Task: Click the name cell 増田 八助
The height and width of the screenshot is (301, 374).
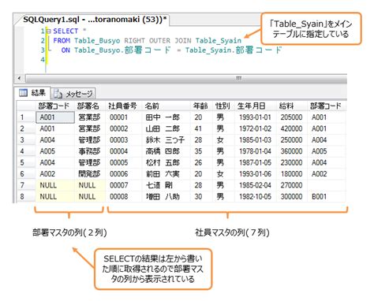Action: point(166,196)
